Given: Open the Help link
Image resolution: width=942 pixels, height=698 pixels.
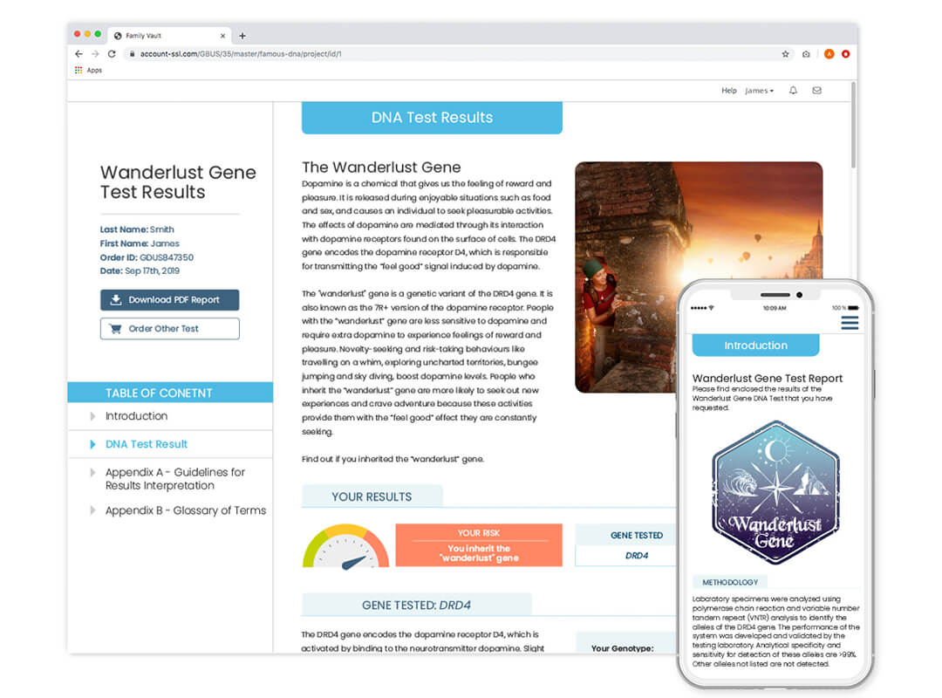Looking at the screenshot, I should [x=728, y=91].
